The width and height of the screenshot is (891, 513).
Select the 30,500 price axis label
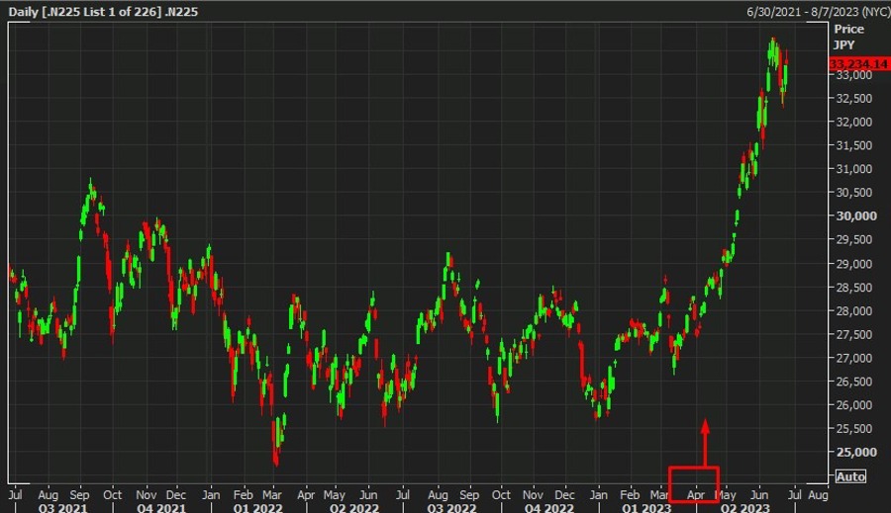[x=853, y=193]
